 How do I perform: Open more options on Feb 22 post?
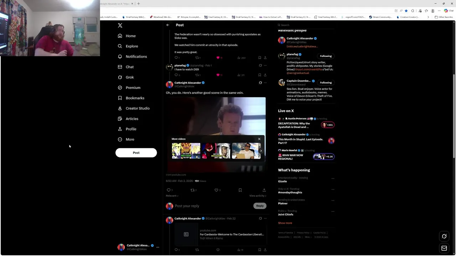pos(265,219)
